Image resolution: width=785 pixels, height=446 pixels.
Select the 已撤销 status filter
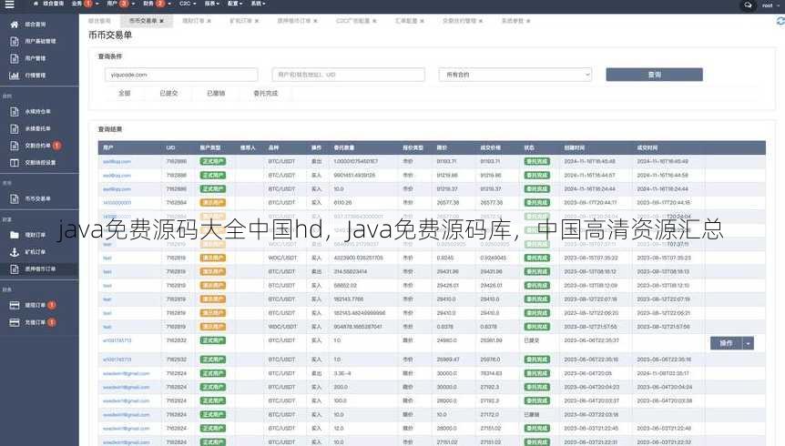(216, 93)
